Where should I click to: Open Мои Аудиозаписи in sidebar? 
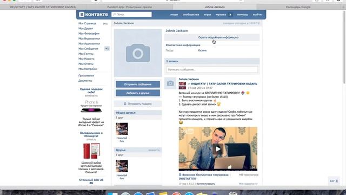click(x=89, y=44)
